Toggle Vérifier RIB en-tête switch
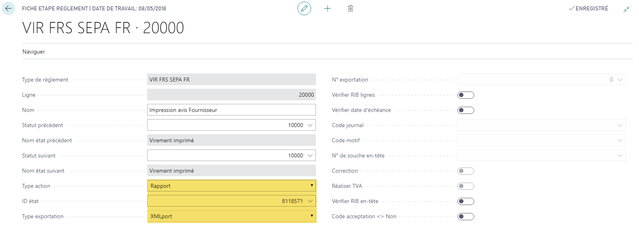 pyautogui.click(x=465, y=201)
